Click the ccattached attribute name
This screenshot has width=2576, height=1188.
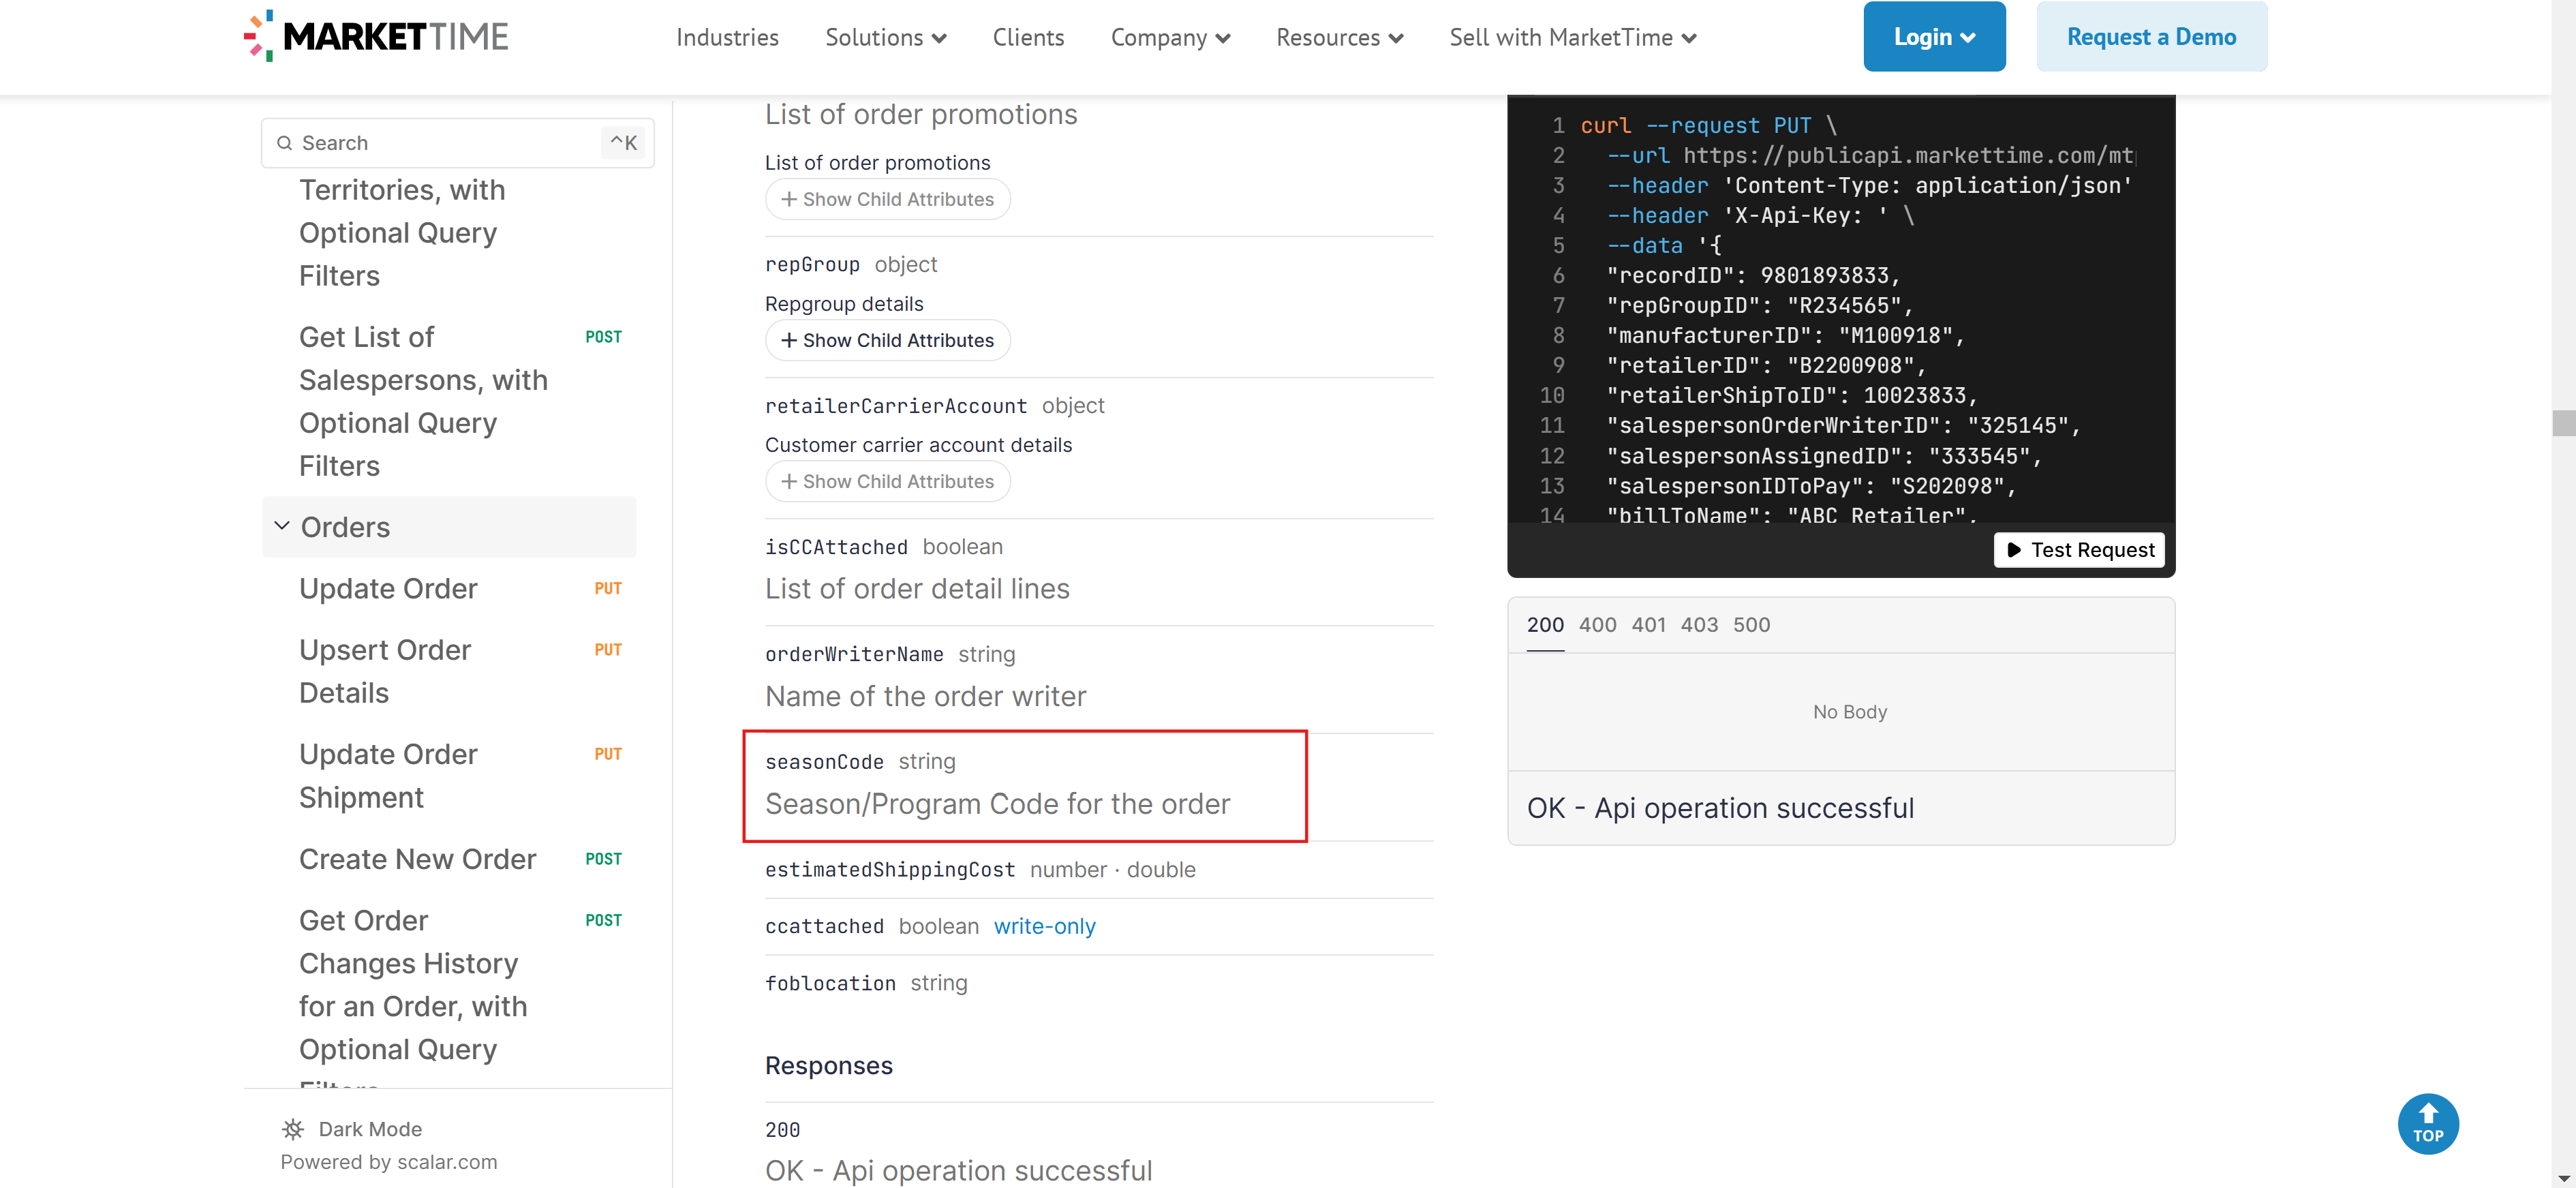pyautogui.click(x=824, y=926)
